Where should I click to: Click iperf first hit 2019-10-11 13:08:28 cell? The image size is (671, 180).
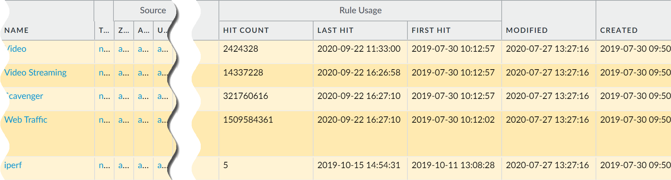click(453, 165)
